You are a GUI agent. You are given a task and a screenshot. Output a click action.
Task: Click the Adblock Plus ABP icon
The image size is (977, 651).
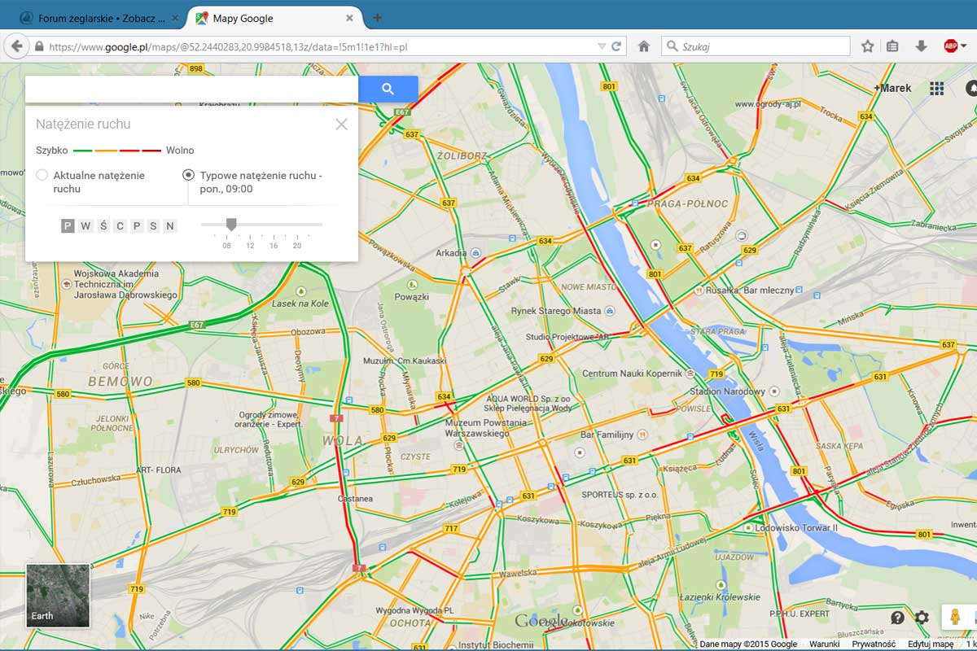949,46
